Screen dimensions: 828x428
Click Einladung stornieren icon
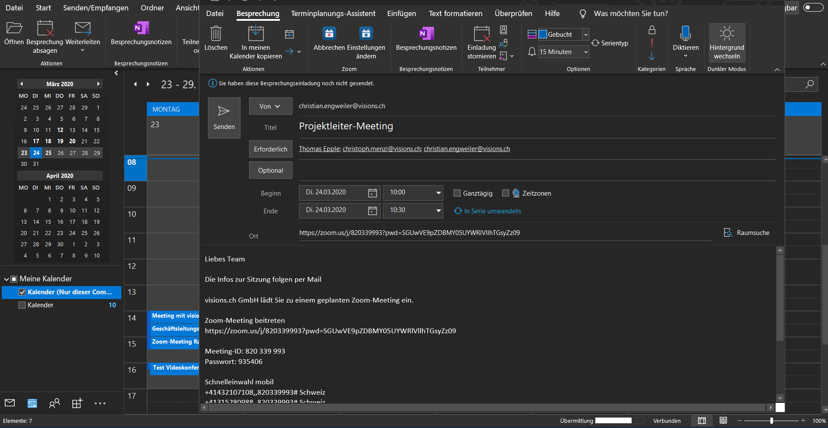(481, 34)
